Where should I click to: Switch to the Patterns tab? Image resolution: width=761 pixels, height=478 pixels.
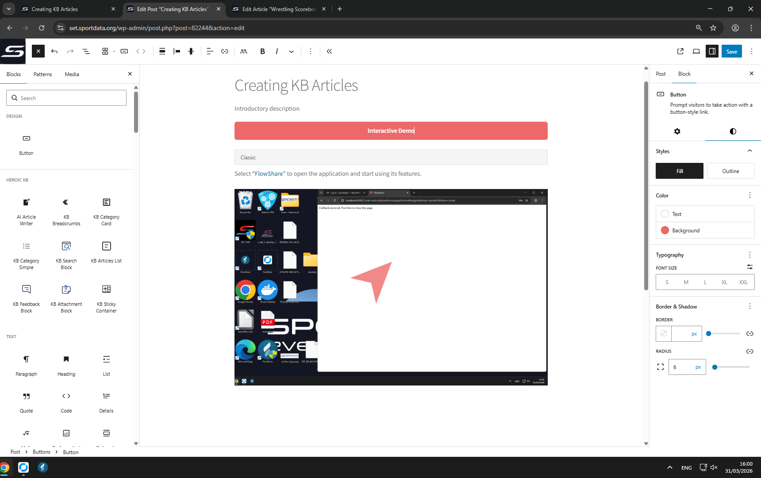(x=42, y=74)
